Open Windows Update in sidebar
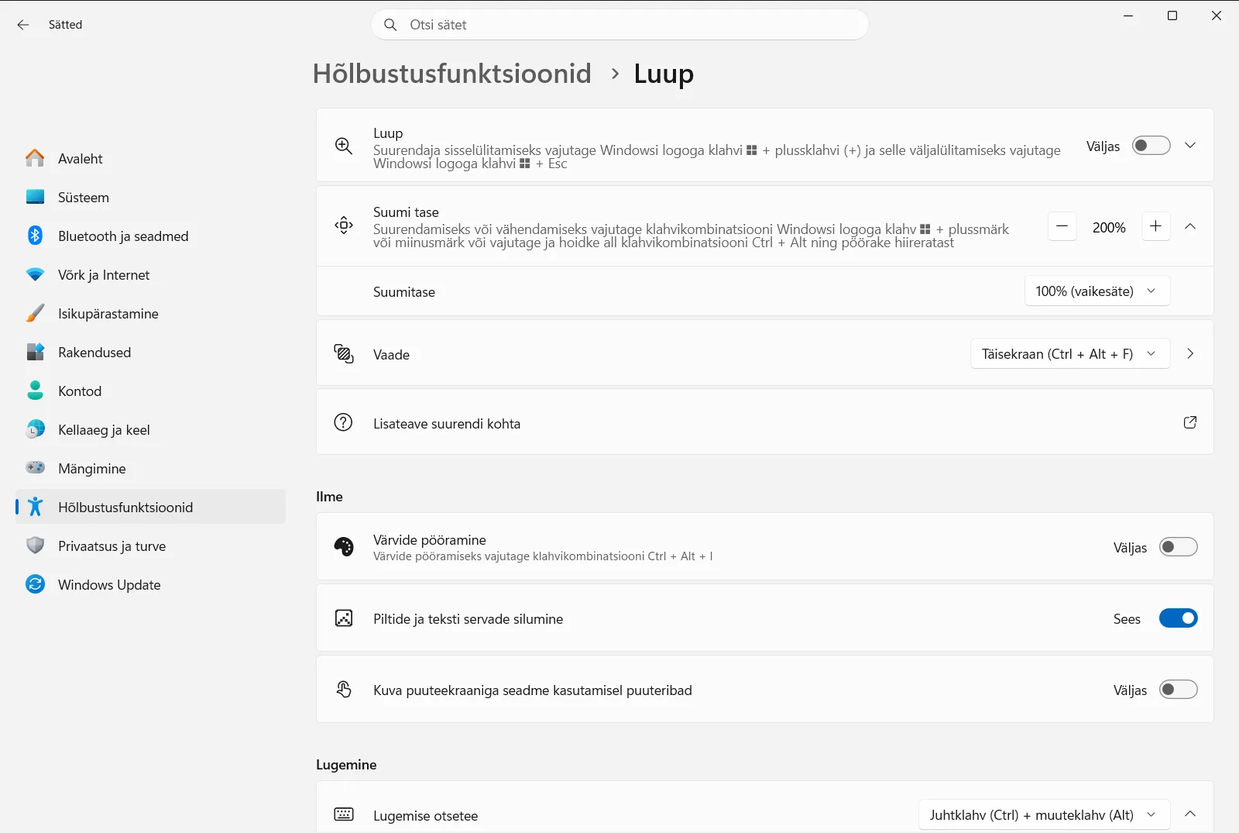Viewport: 1239px width, 833px height. click(x=151, y=584)
